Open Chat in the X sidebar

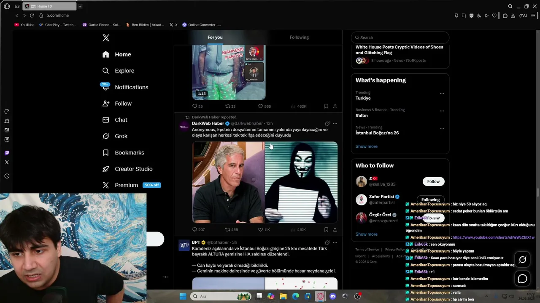coord(115,120)
